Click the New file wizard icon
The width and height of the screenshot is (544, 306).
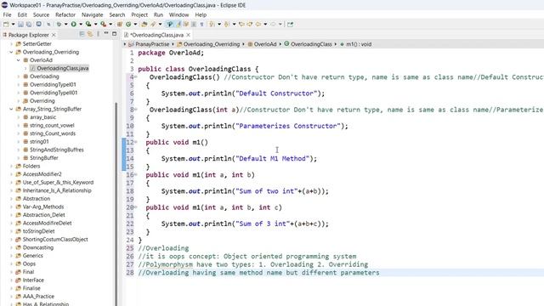click(x=6, y=25)
